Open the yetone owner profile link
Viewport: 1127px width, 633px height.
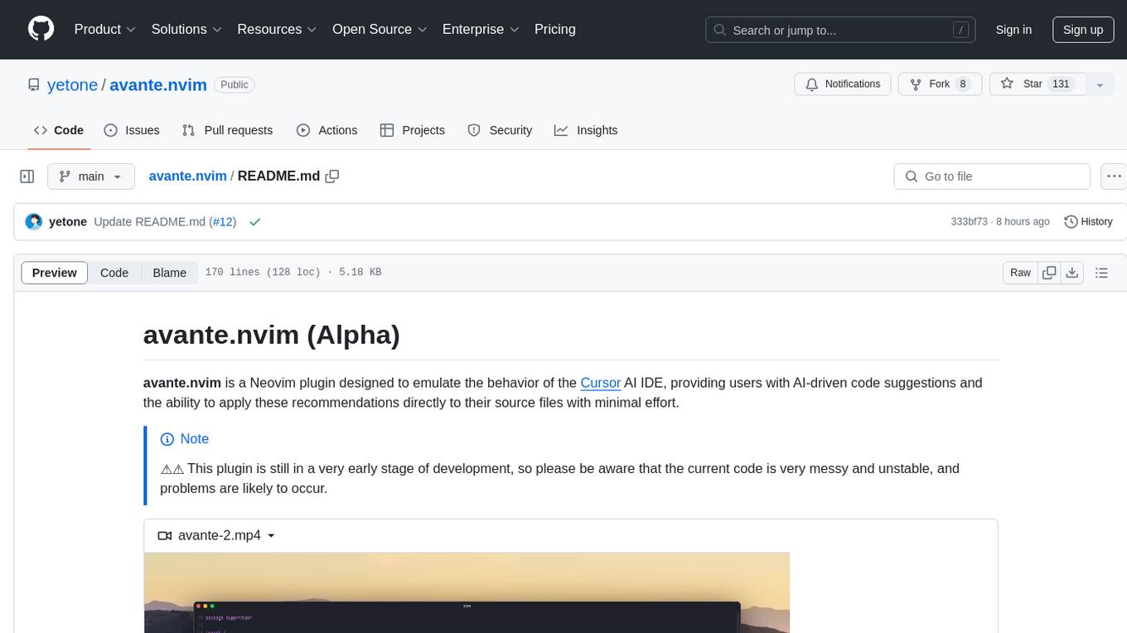(72, 85)
